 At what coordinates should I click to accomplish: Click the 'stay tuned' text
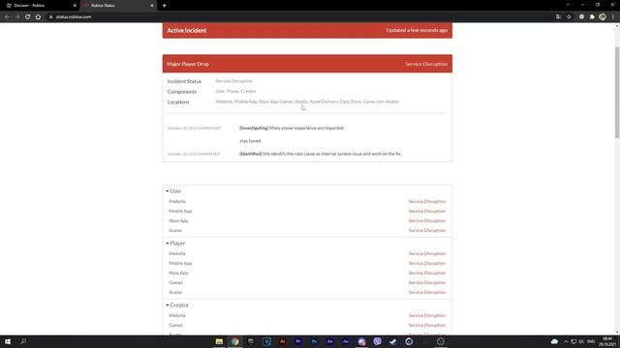(x=250, y=141)
